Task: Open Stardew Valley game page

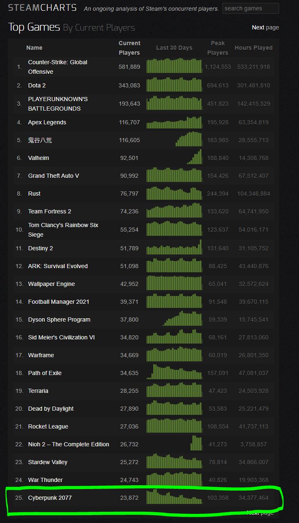Action: click(48, 462)
